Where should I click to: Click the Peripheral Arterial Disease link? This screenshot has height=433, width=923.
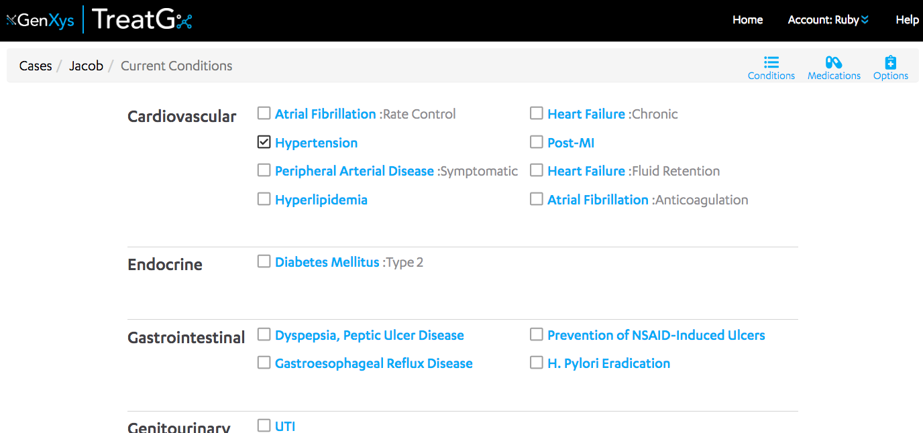[x=354, y=171]
